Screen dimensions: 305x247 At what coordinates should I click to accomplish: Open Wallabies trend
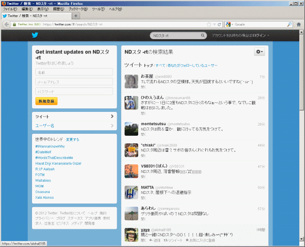(43, 181)
